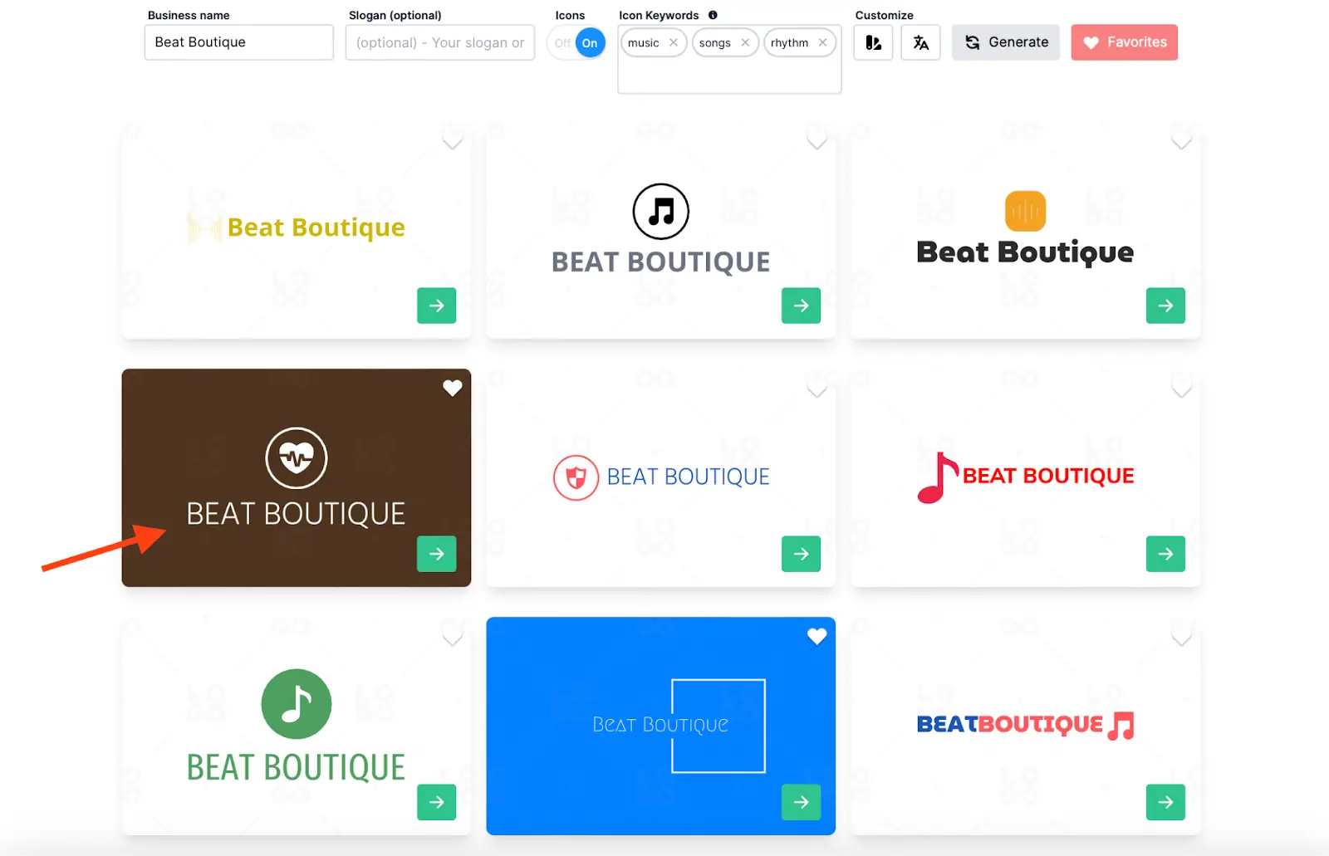
Task: Click the Business name input field
Action: pos(238,42)
